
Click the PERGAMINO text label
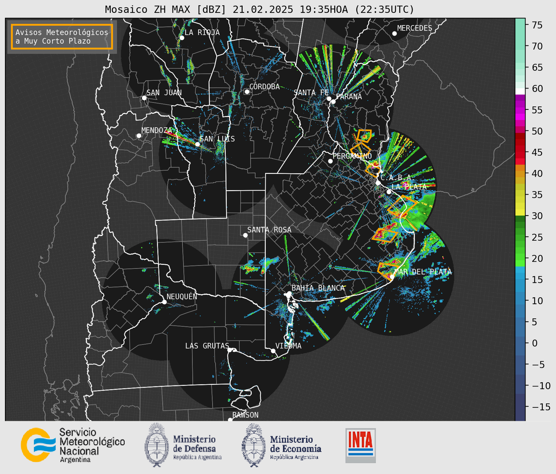point(352,156)
